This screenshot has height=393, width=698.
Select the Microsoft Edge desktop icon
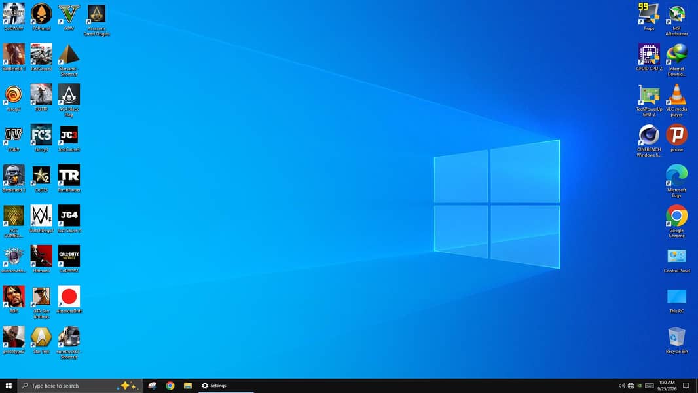pos(676,176)
